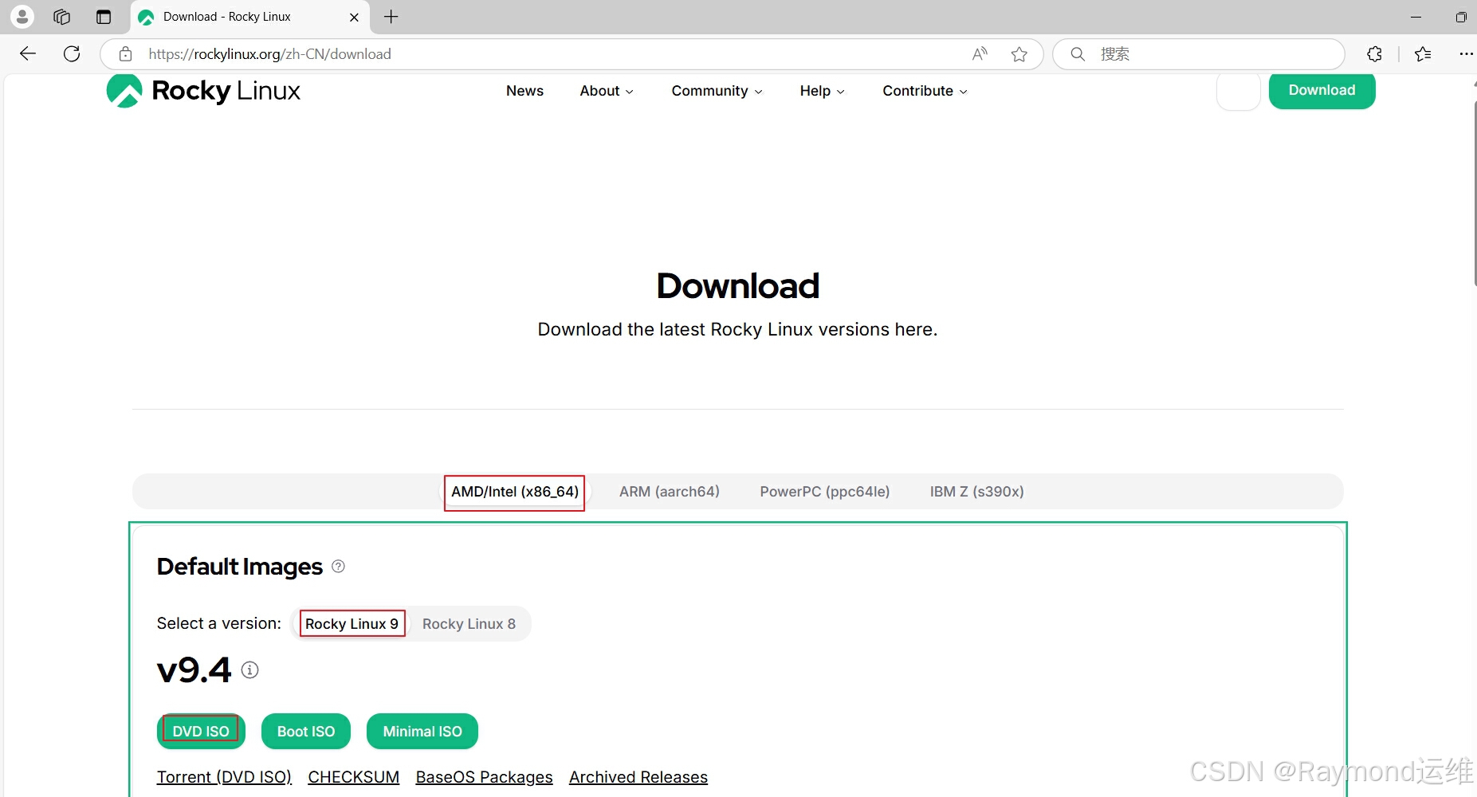The height and width of the screenshot is (797, 1477).
Task: Open the workspaces icon in title bar
Action: pos(62,17)
